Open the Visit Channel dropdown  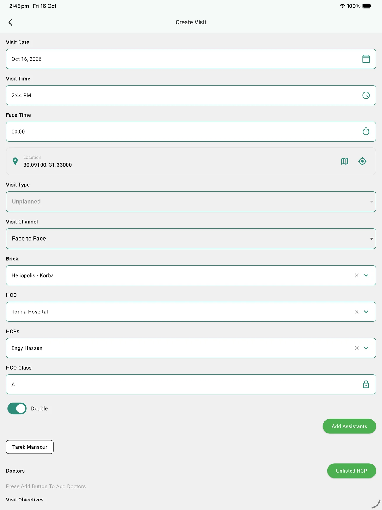191,239
